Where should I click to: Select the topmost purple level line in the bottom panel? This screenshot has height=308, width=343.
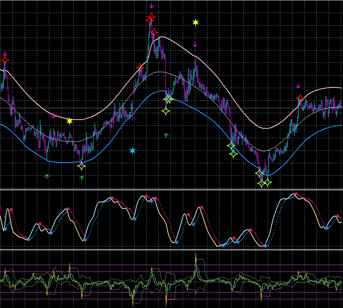pyautogui.click(x=172, y=265)
